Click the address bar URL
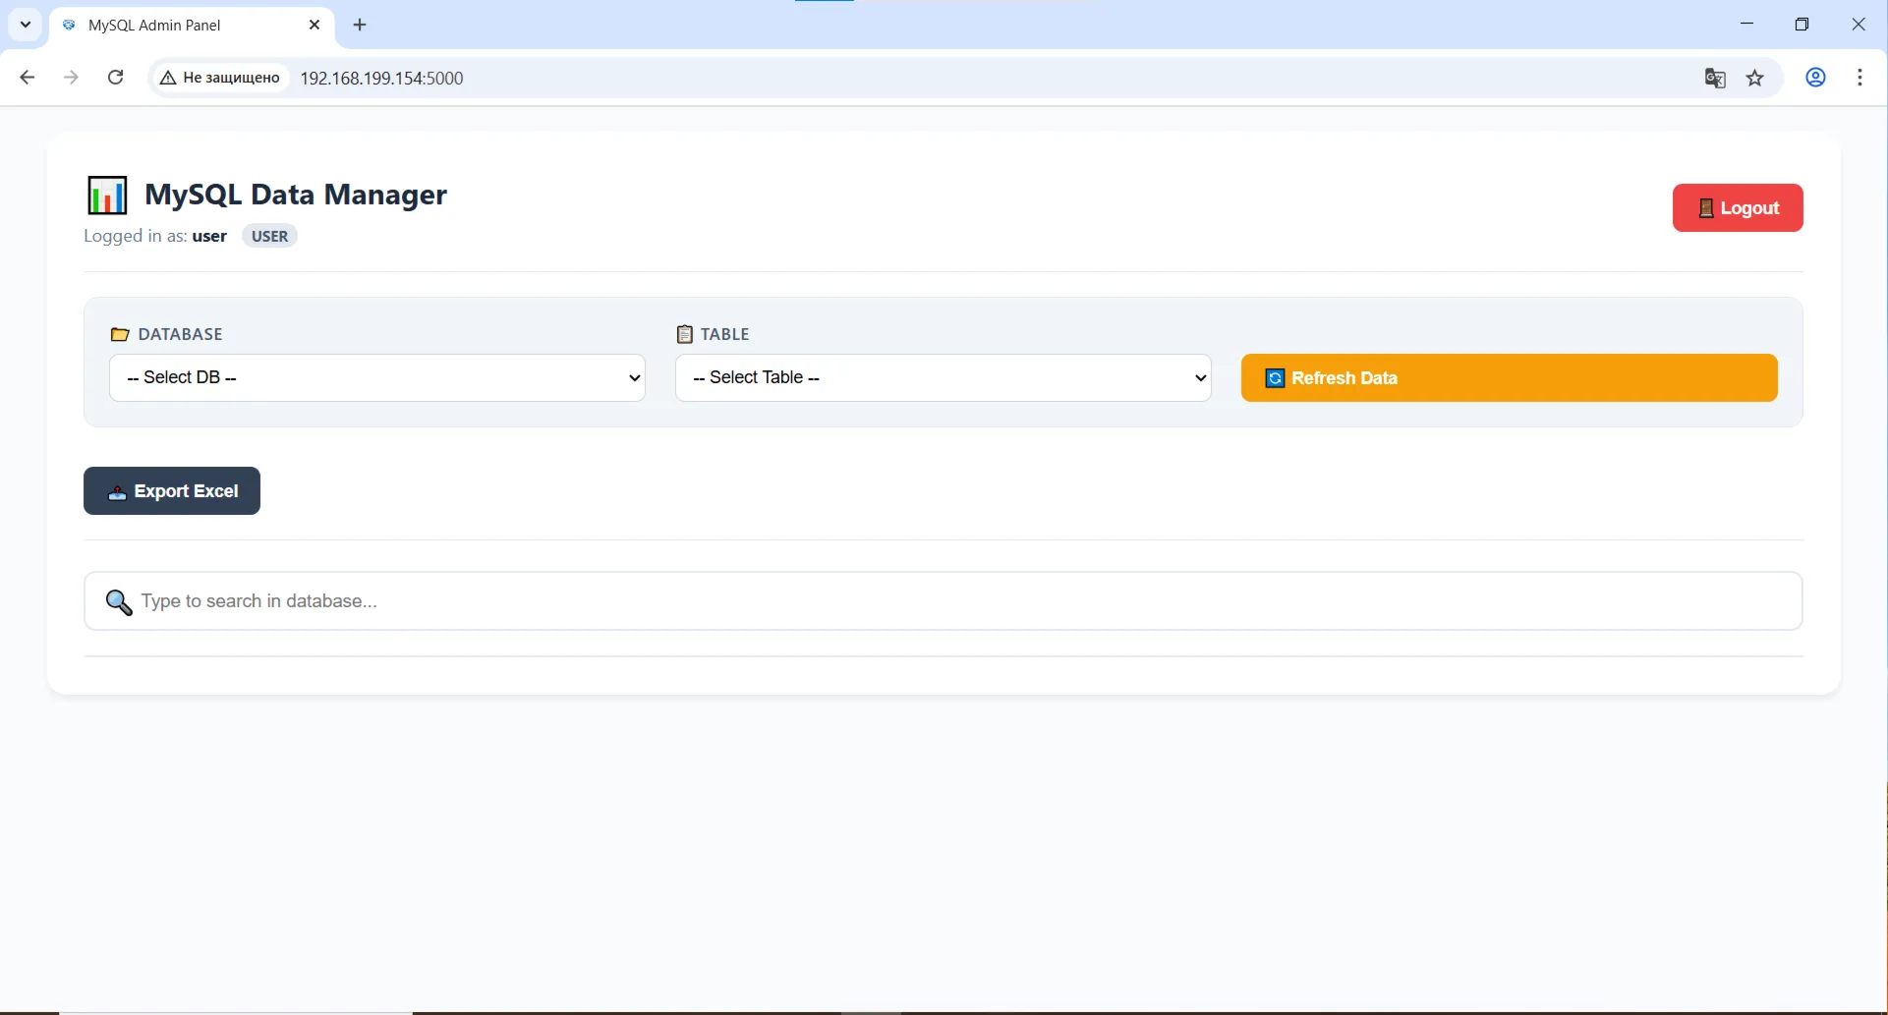This screenshot has height=1015, width=1888. [381, 78]
